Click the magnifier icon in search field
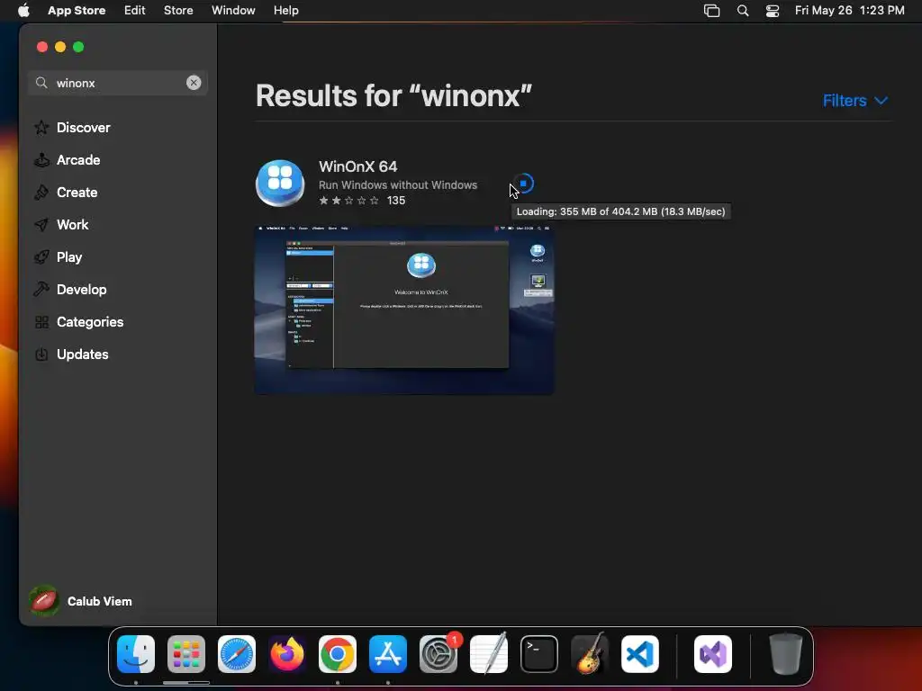This screenshot has width=922, height=691. point(41,83)
